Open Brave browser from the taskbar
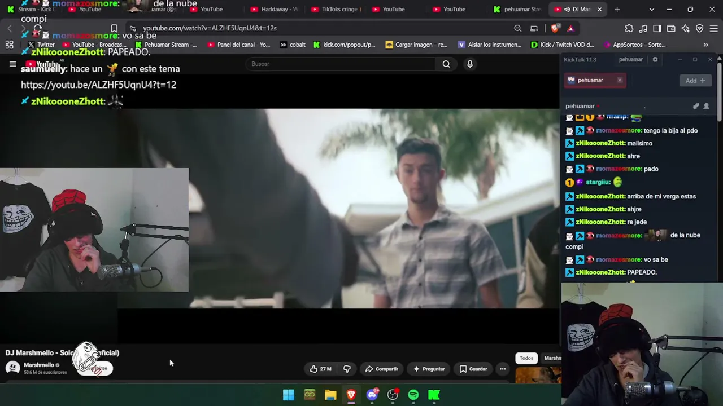The height and width of the screenshot is (406, 723). (351, 395)
